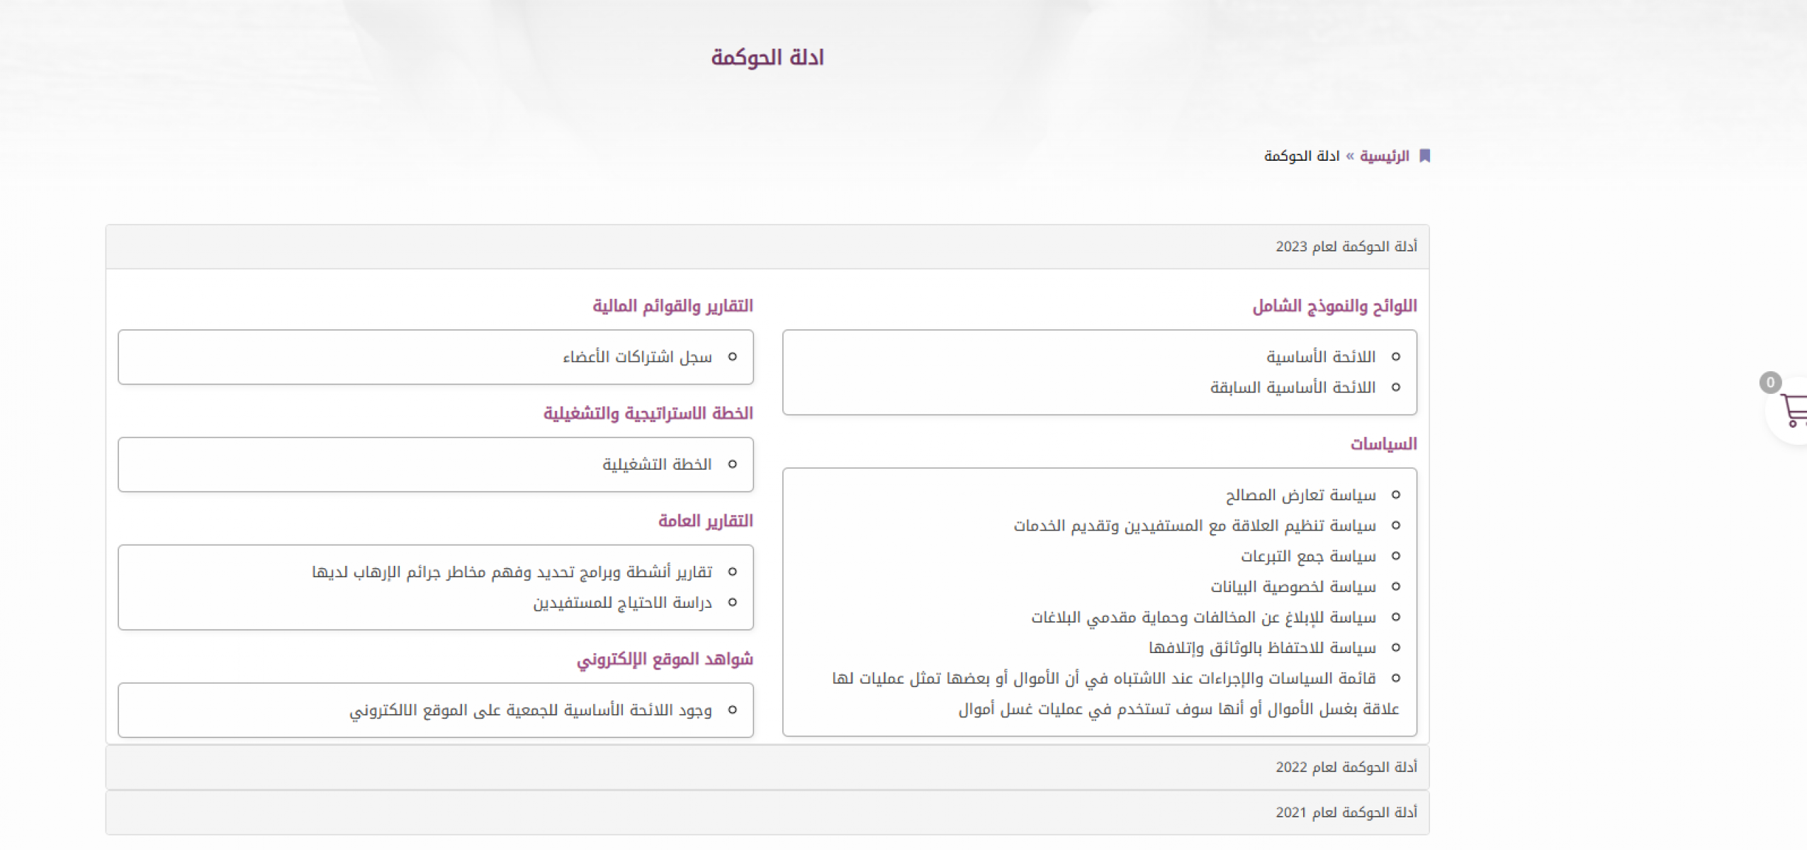This screenshot has height=850, width=1807.
Task: Open الخطة التشغيلية link
Action: 657,465
